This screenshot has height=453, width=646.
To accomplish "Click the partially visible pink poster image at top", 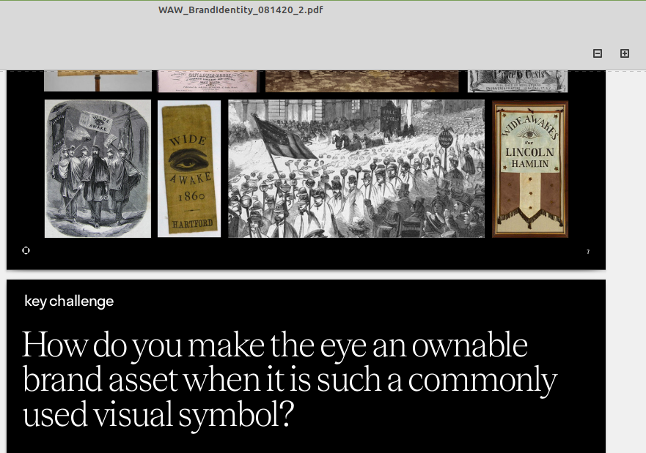I will (x=207, y=81).
